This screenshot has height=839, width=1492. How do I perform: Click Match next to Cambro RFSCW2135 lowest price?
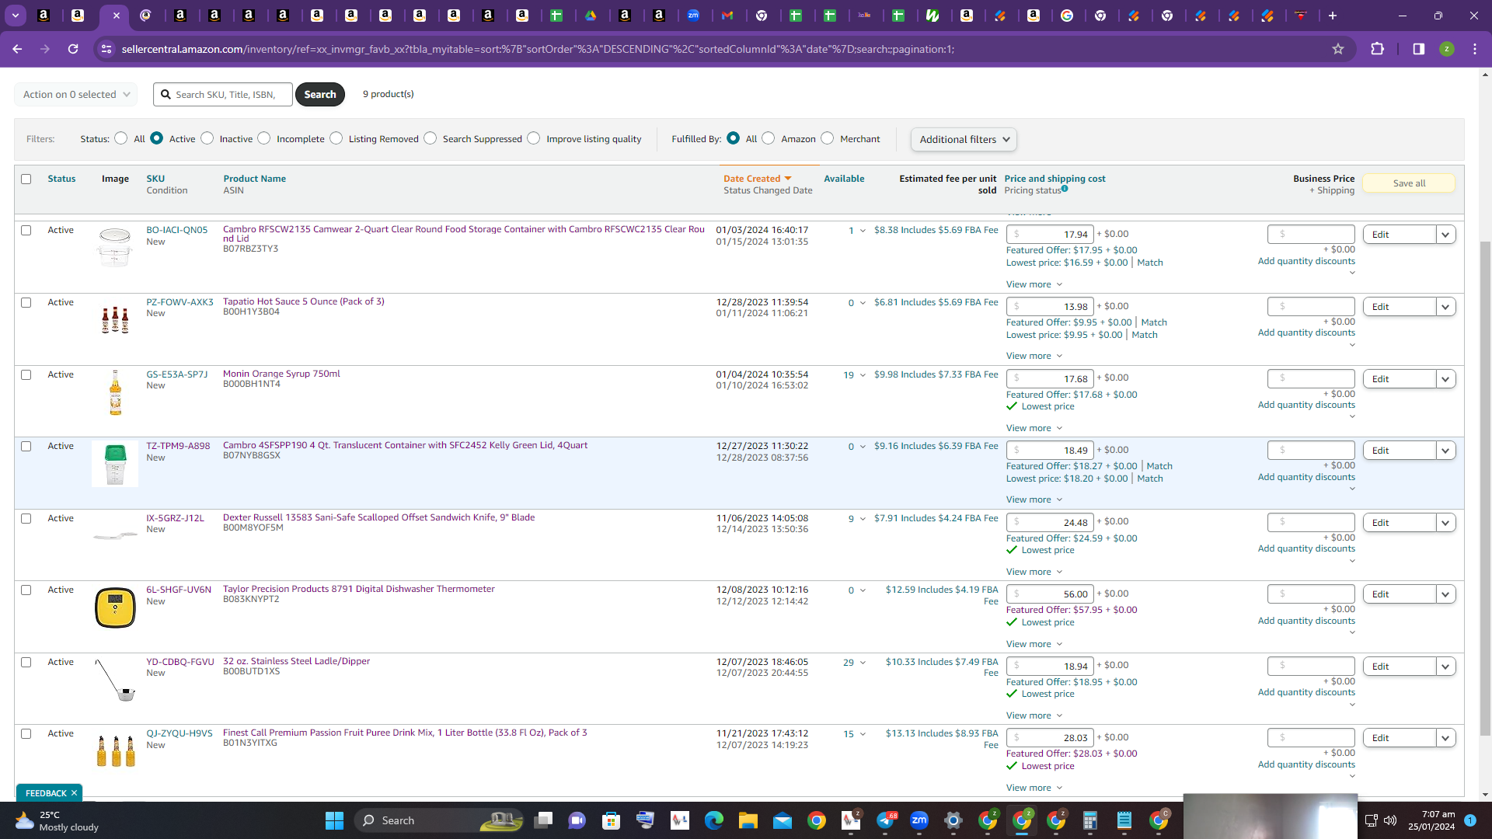[x=1150, y=263]
